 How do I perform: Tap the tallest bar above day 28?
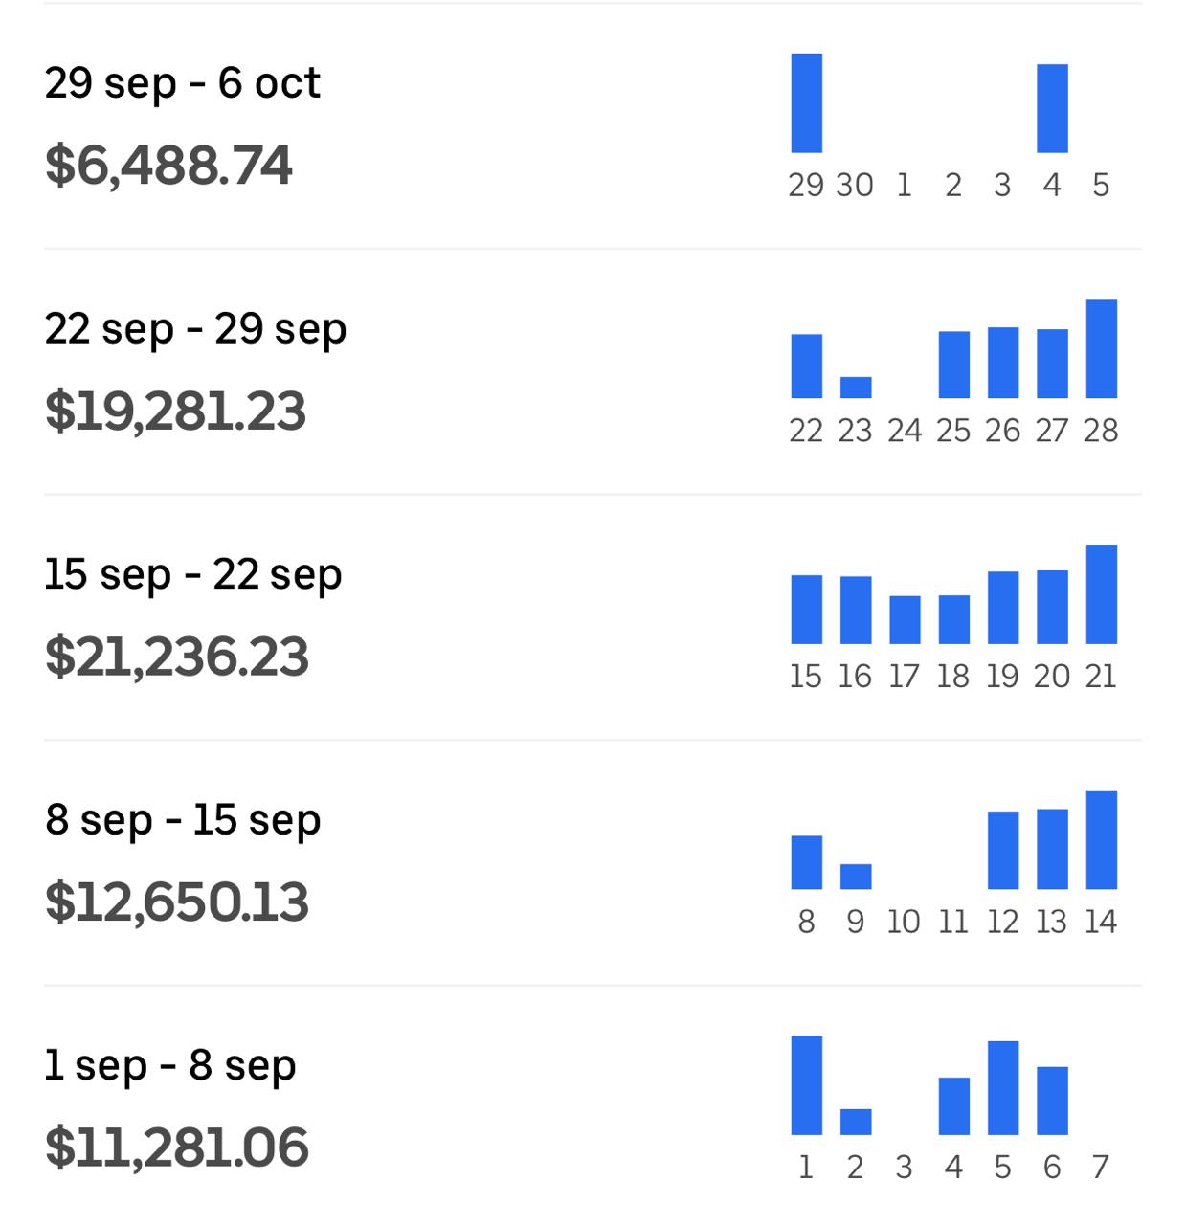(x=1101, y=348)
